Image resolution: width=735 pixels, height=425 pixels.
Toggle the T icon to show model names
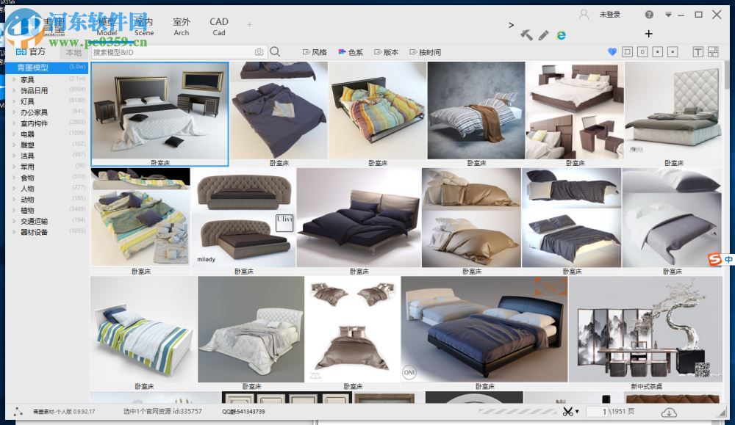(697, 52)
